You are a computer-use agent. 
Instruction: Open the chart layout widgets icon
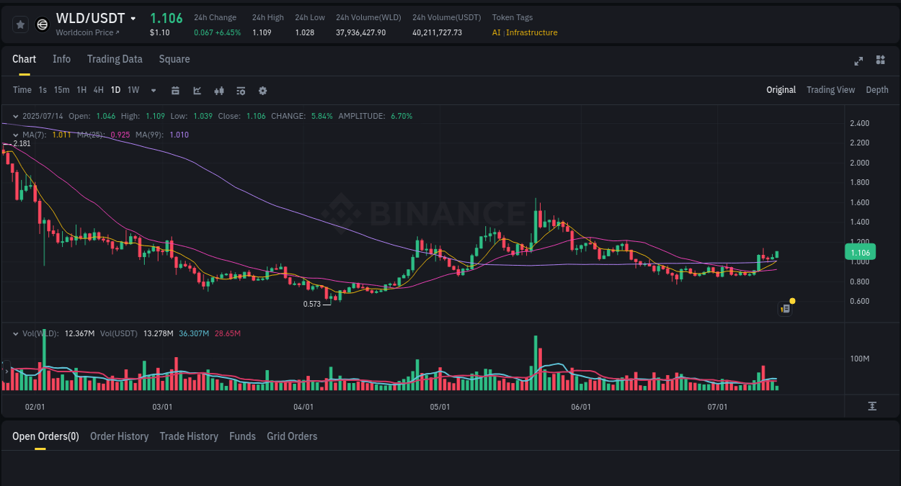880,60
